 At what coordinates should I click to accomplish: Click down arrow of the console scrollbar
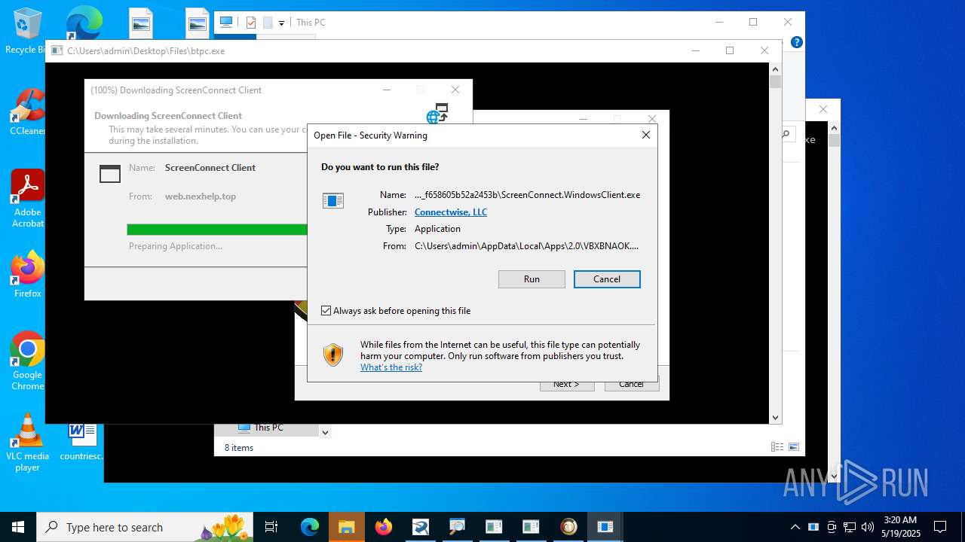click(775, 418)
